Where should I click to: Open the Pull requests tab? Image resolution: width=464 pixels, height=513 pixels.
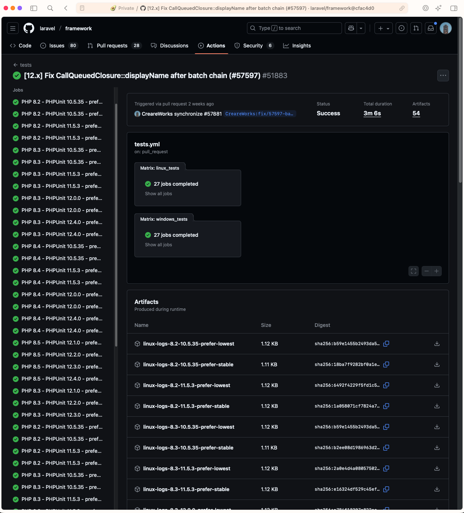(x=114, y=46)
